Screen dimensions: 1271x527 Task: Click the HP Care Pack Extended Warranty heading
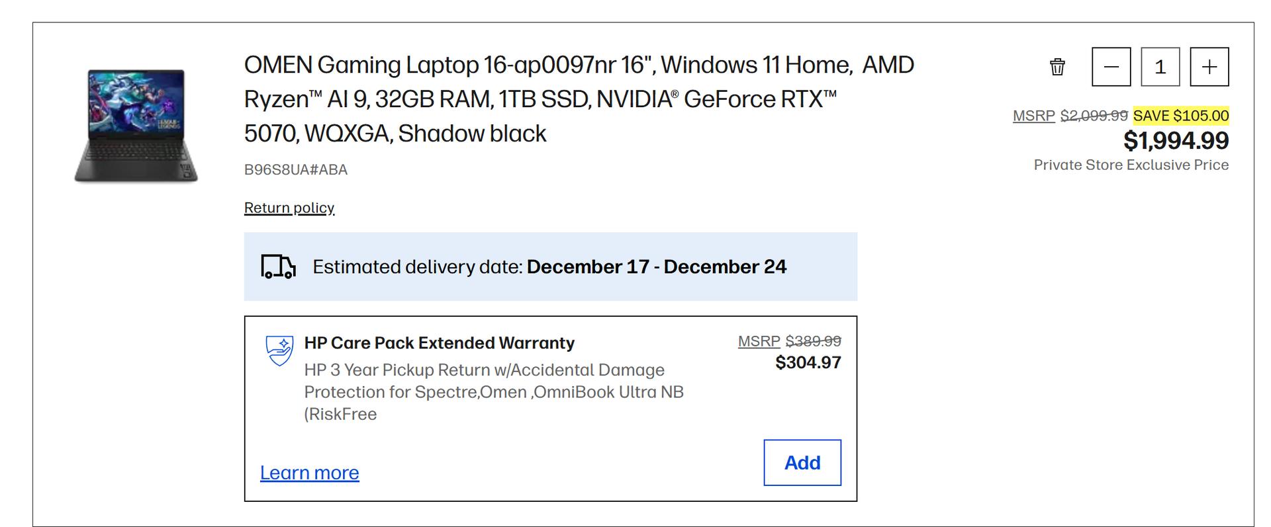coord(439,343)
